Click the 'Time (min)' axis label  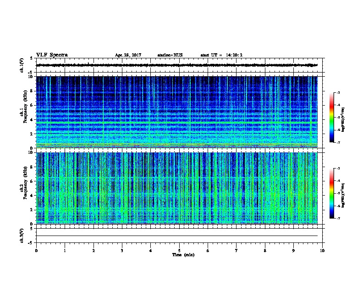pyautogui.click(x=183, y=255)
